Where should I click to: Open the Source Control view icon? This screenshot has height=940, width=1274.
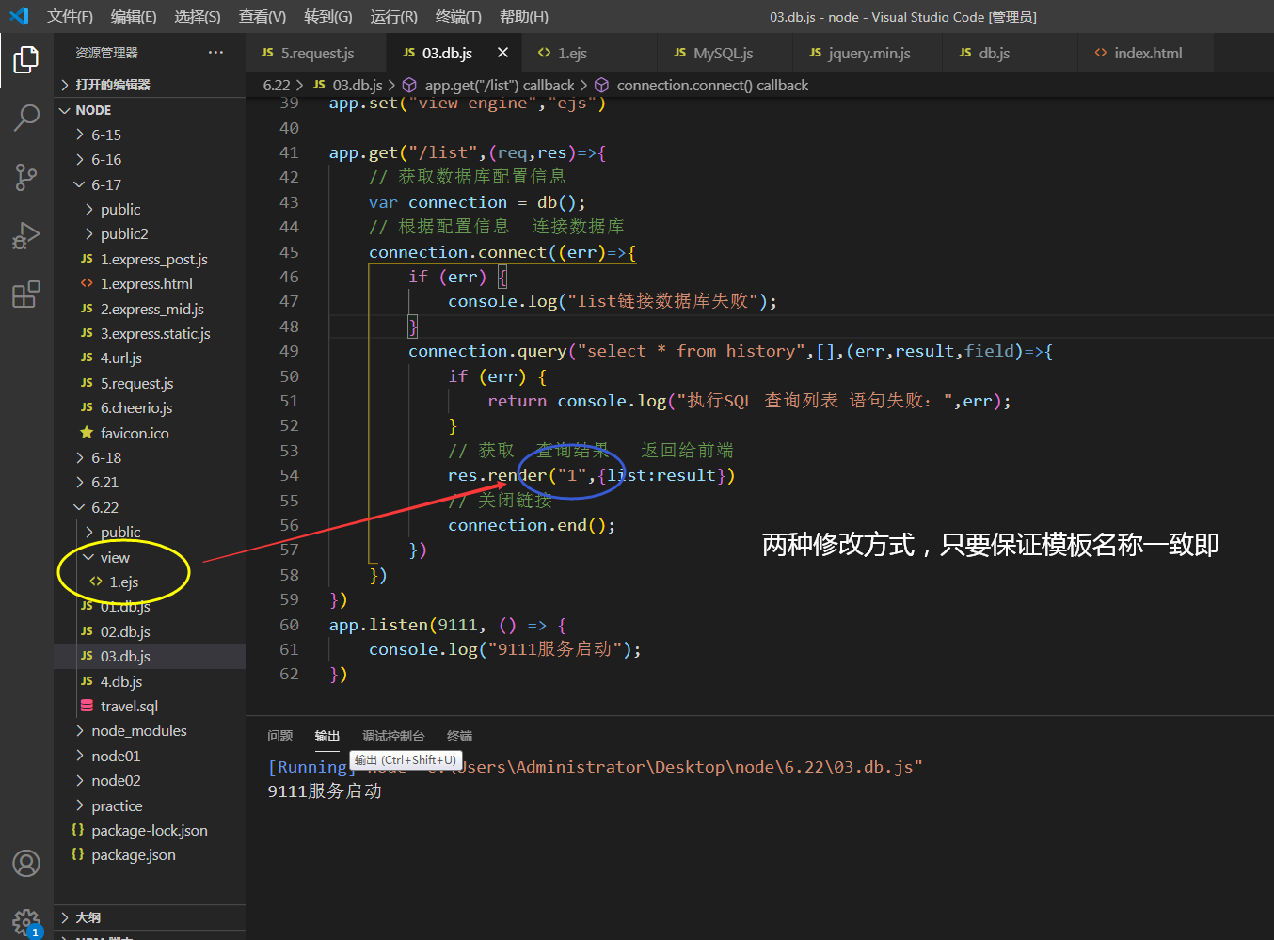(25, 177)
